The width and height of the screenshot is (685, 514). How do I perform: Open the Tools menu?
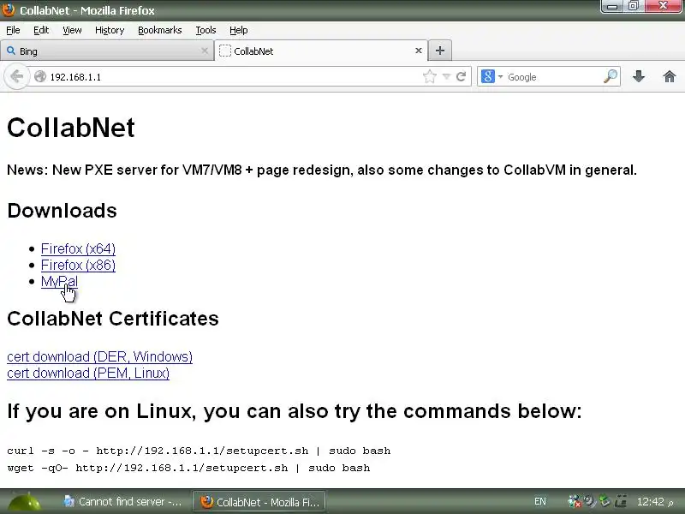click(205, 30)
